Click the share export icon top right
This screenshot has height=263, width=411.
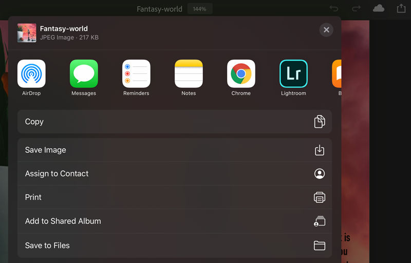401,8
